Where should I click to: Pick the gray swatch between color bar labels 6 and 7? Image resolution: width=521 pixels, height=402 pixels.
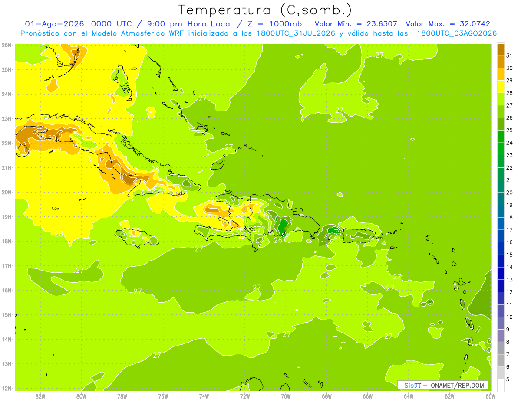501,360
